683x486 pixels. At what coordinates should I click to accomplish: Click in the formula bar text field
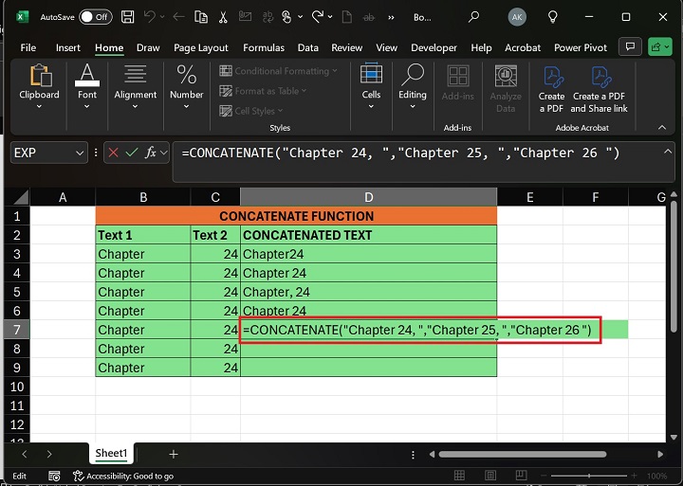pyautogui.click(x=417, y=153)
